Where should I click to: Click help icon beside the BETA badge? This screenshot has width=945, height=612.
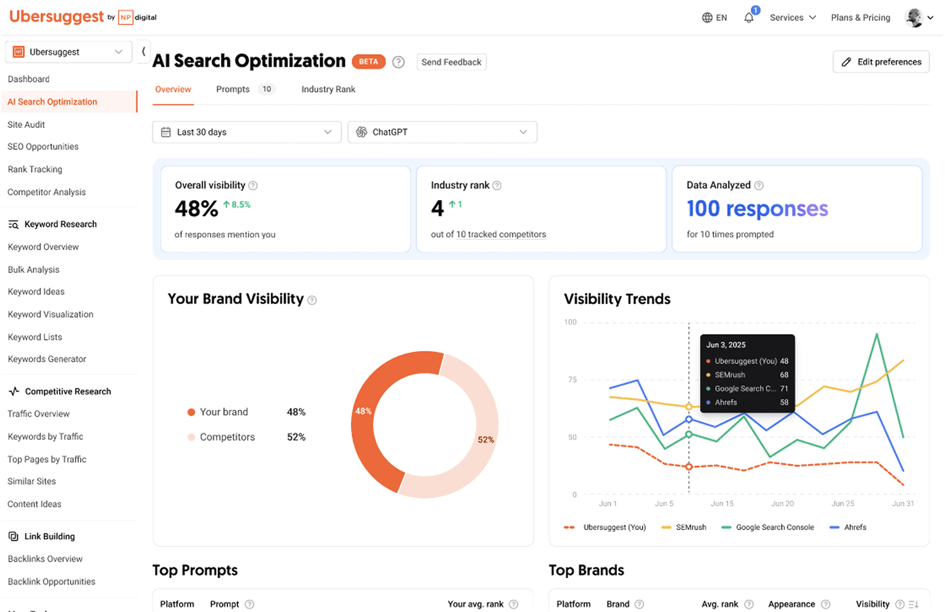398,62
